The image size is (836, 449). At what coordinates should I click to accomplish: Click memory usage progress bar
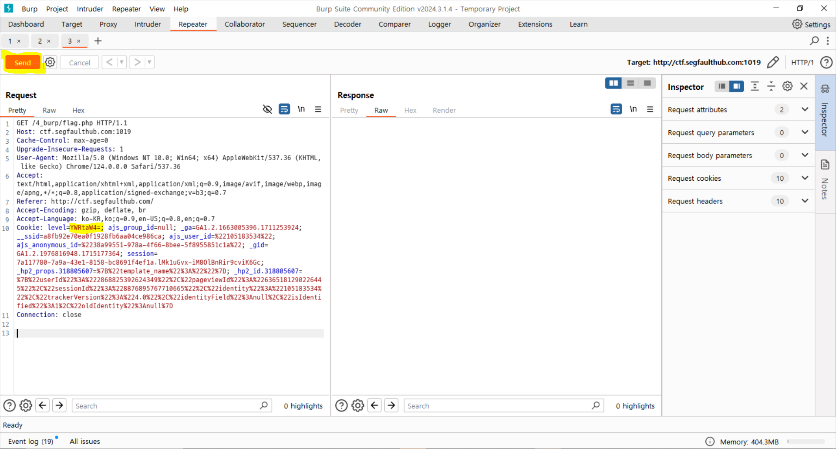(806, 442)
